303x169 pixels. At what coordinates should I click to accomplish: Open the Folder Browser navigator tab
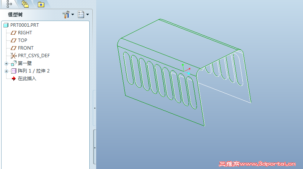25,4
